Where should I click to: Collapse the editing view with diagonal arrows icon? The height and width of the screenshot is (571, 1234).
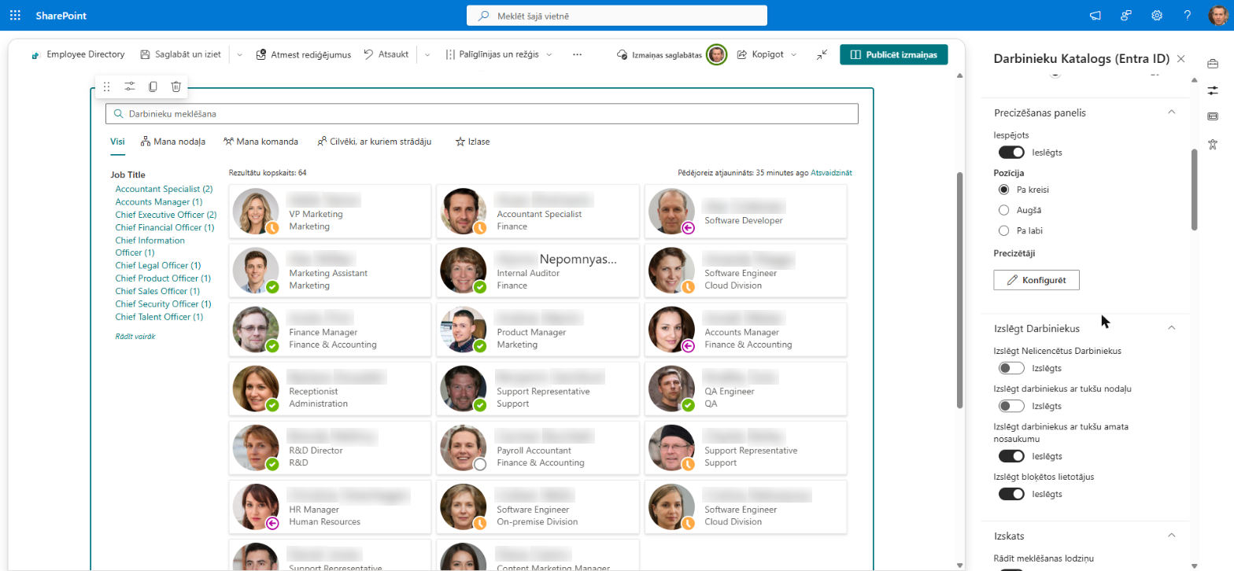822,54
